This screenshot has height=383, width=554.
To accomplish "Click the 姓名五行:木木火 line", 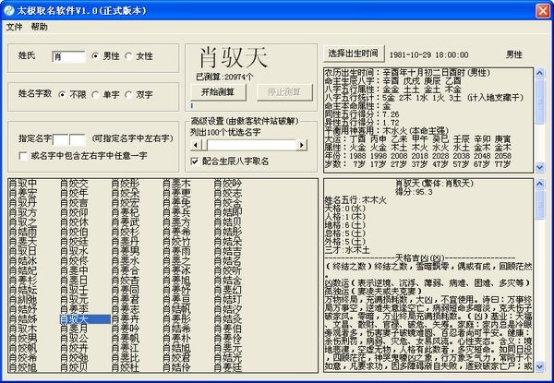I will (x=355, y=200).
